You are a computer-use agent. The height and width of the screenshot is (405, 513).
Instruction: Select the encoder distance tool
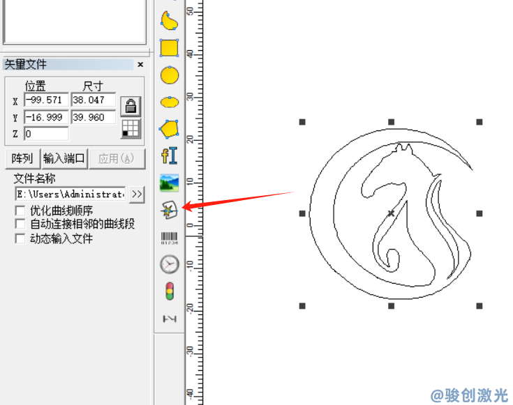(170, 319)
